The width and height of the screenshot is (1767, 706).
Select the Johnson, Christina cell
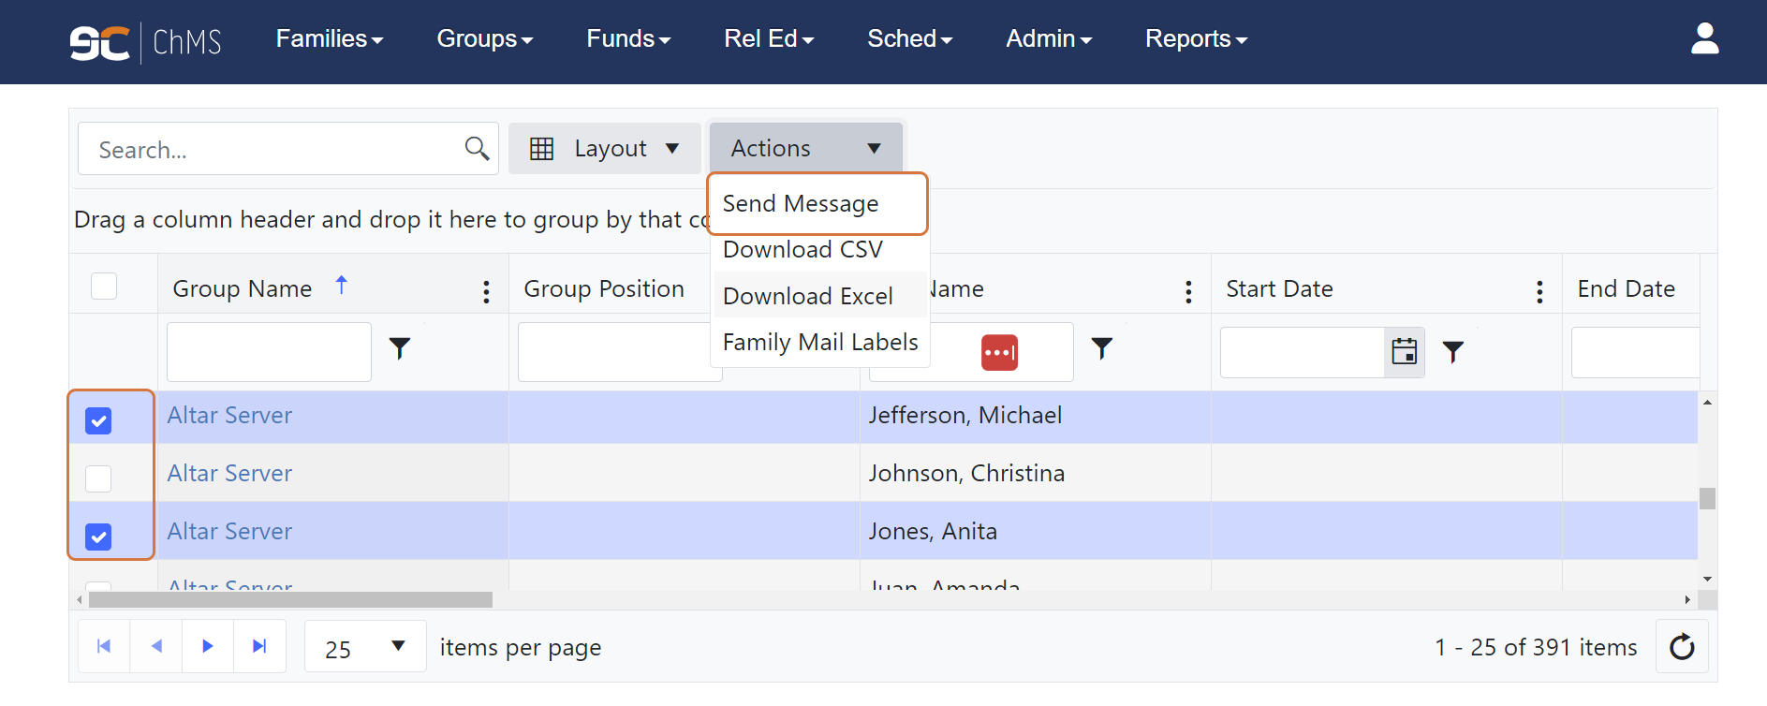(1035, 473)
